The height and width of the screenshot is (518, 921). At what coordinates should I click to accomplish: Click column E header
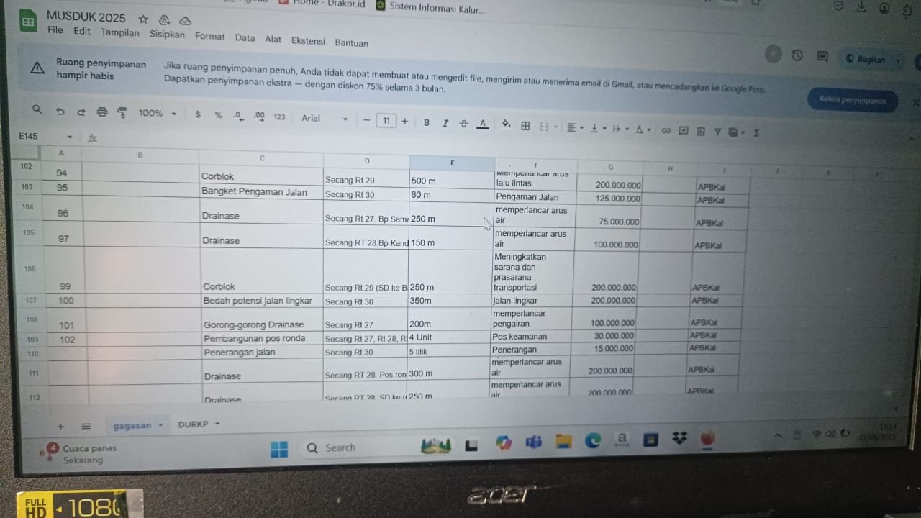pos(452,163)
